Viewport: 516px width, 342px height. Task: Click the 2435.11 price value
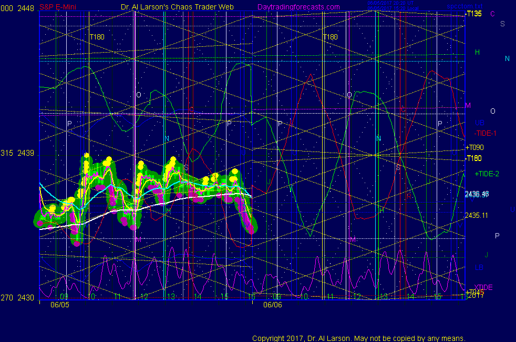coord(476,216)
